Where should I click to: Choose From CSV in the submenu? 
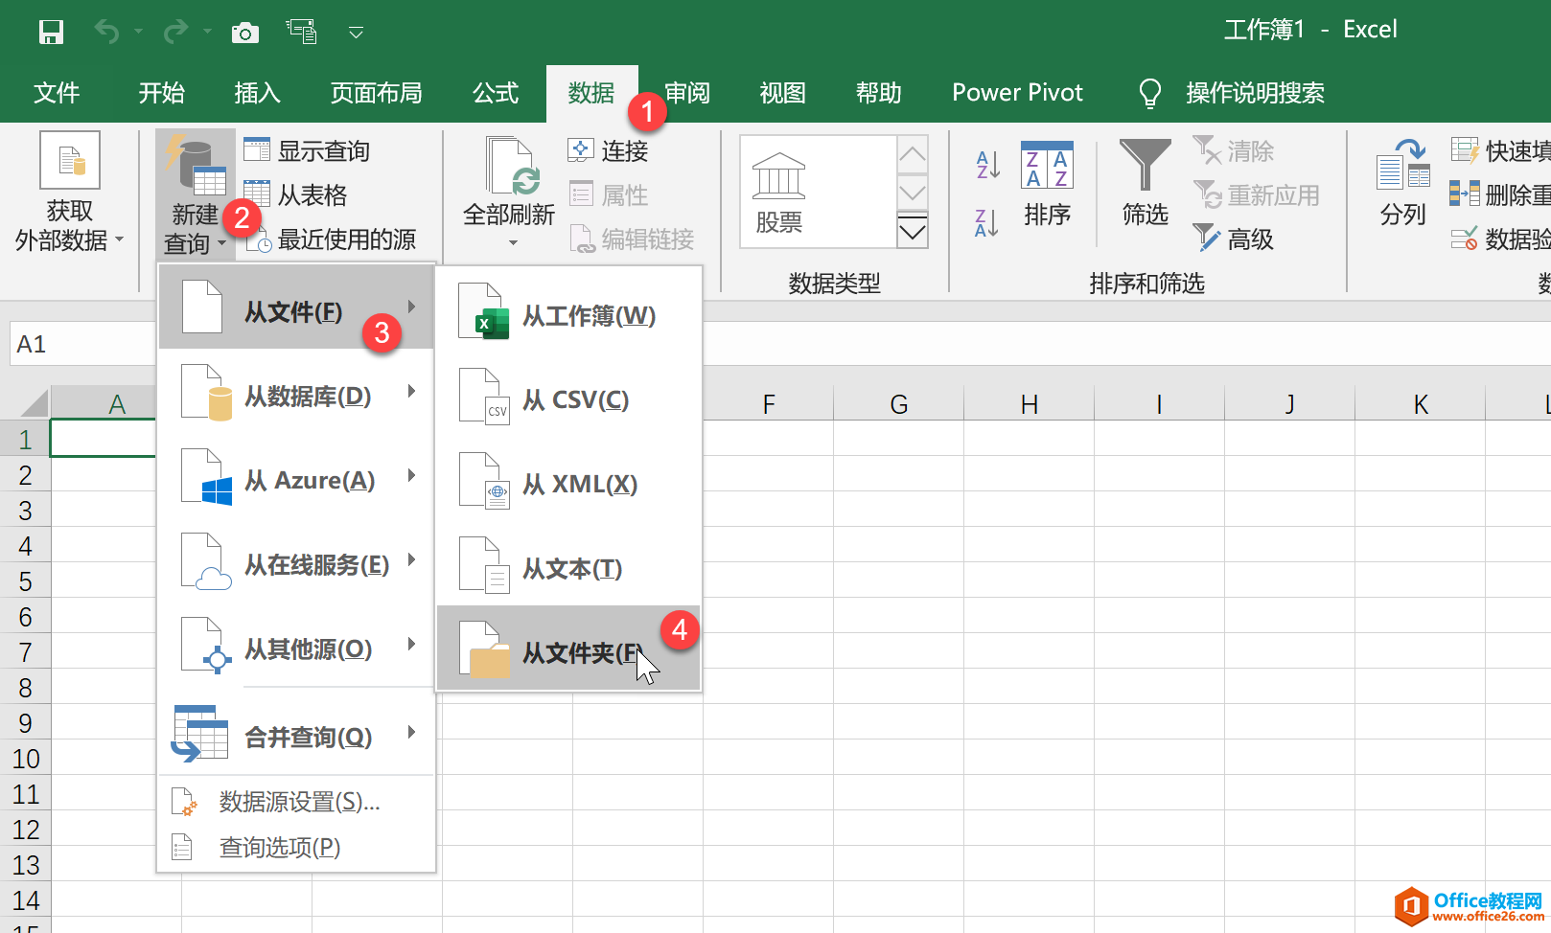[x=568, y=399]
